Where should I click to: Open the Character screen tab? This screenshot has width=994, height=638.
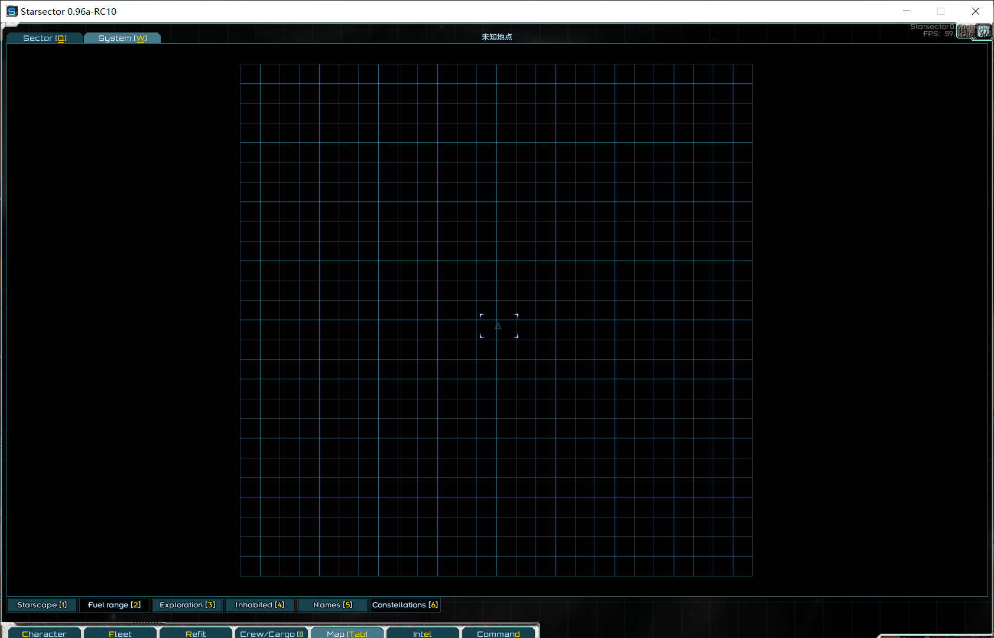pos(44,633)
